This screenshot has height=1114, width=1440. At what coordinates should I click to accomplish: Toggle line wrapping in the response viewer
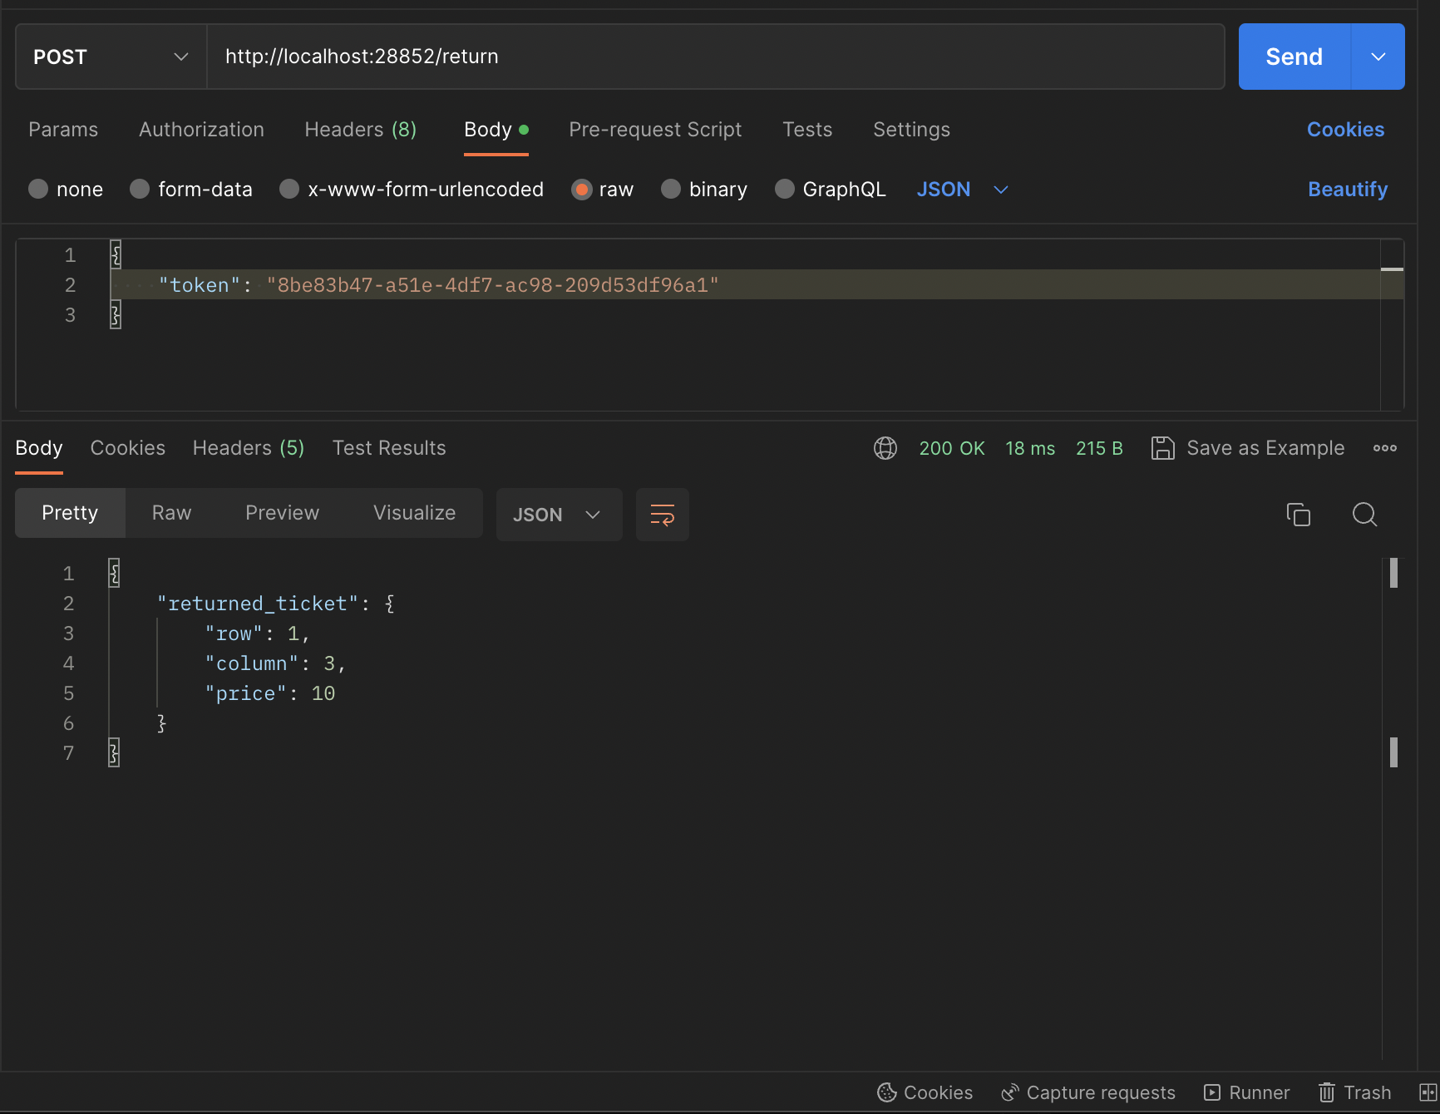tap(662, 515)
